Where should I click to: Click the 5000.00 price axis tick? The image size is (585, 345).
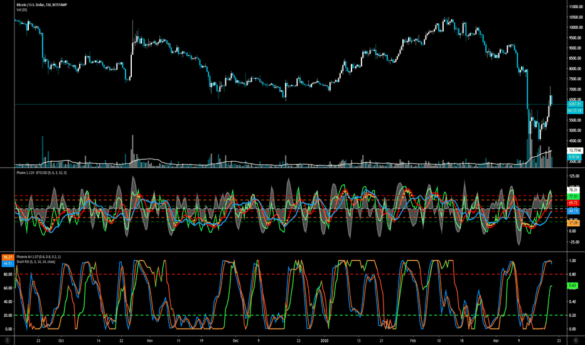576,130
